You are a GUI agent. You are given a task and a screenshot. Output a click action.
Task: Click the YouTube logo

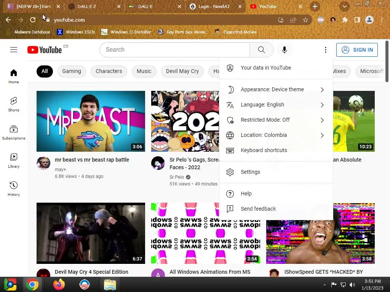[45, 50]
